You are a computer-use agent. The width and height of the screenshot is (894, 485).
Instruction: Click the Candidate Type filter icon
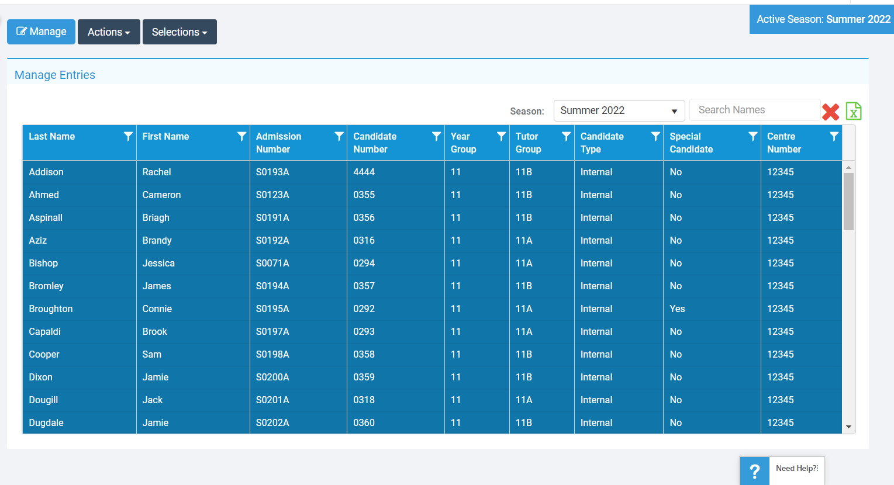655,136
